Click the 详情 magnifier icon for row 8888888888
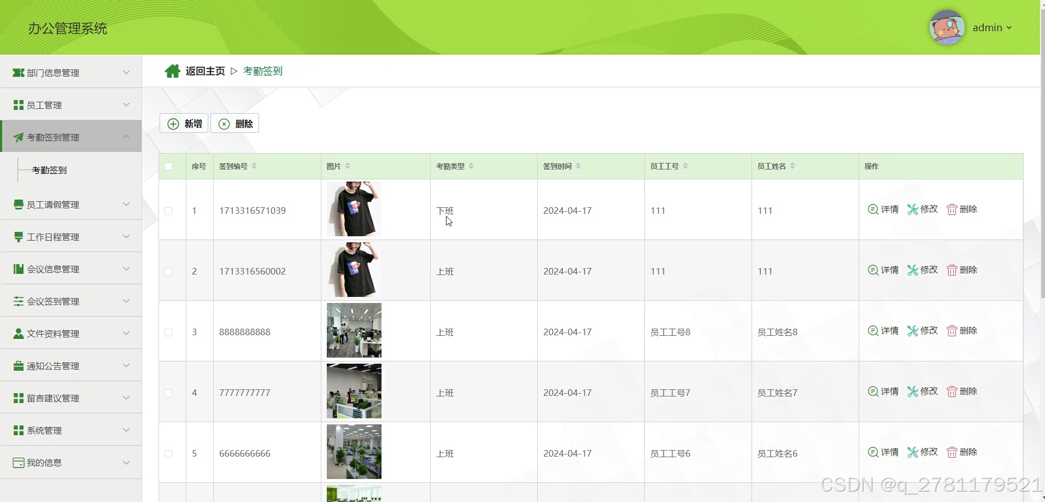The image size is (1045, 502). point(873,330)
